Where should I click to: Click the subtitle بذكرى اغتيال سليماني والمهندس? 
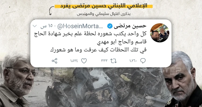[x=104, y=14]
